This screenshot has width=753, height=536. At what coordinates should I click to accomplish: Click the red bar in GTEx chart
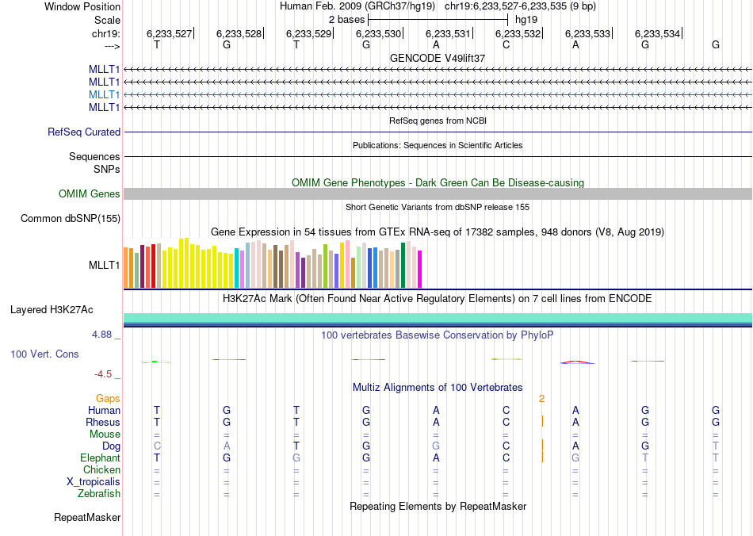tap(153, 266)
